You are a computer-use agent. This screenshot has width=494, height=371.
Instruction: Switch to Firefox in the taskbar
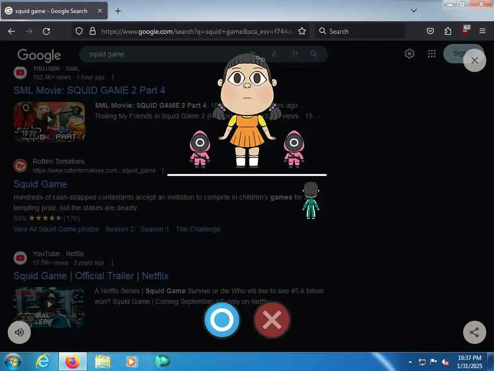(73, 362)
